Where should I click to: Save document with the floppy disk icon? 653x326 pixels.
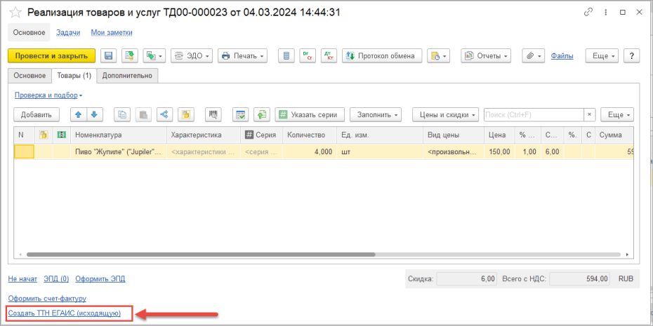tap(109, 55)
